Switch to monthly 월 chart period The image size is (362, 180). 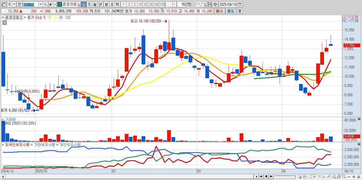point(95,4)
